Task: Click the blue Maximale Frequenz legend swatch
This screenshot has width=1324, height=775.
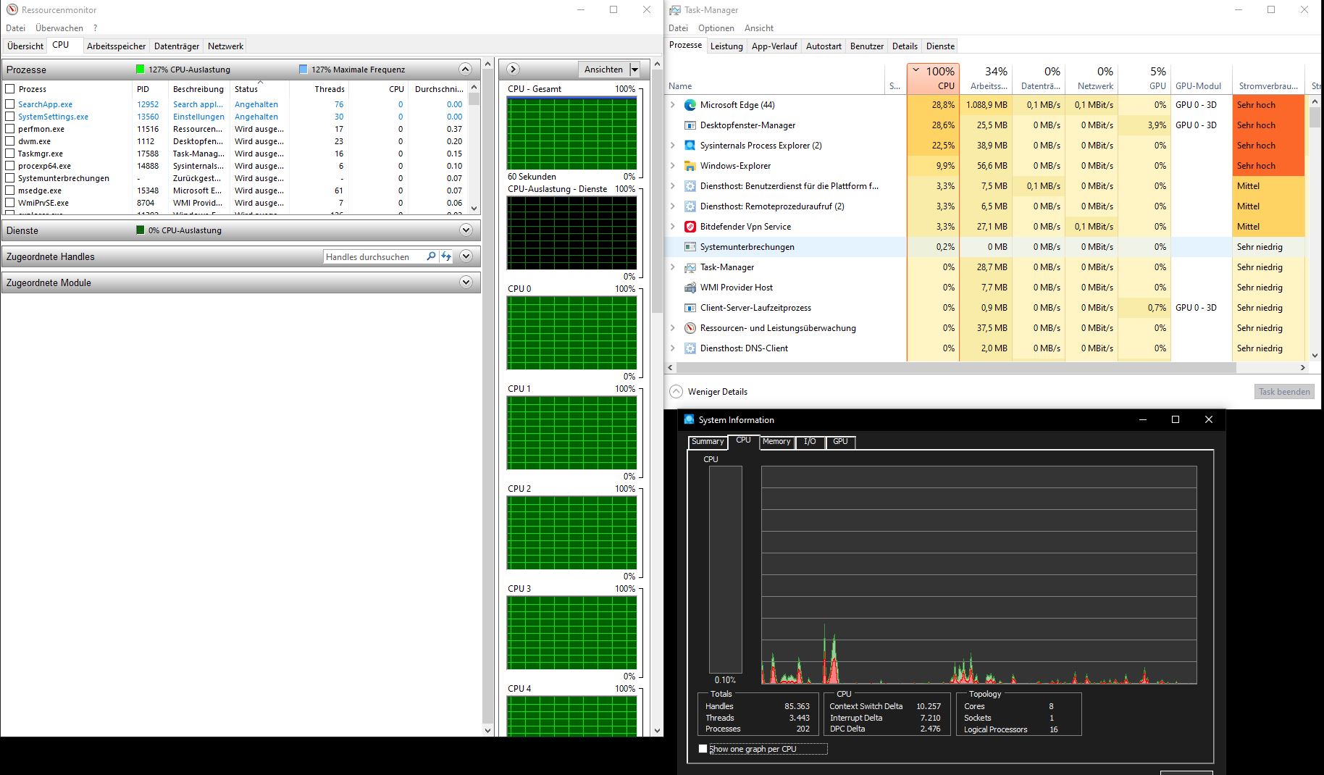Action: click(x=303, y=70)
